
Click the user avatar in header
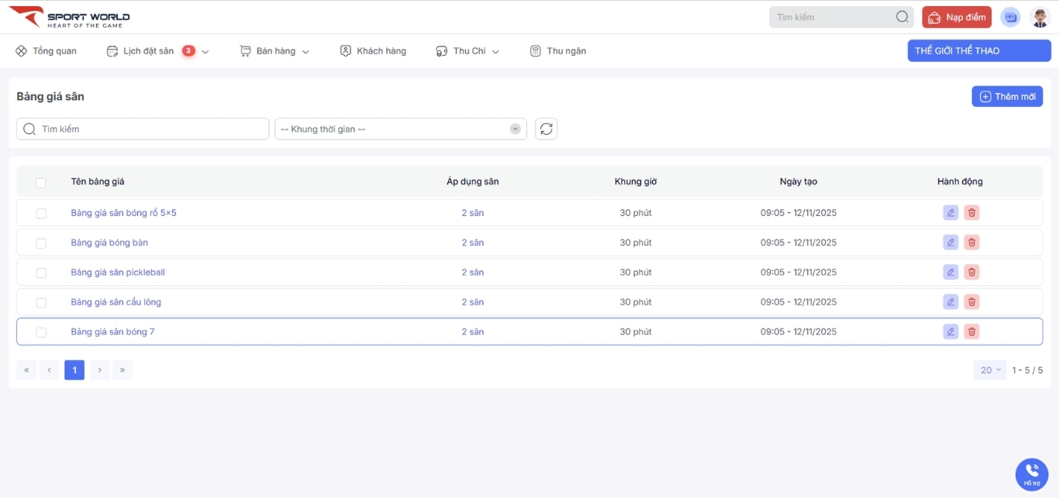point(1040,17)
